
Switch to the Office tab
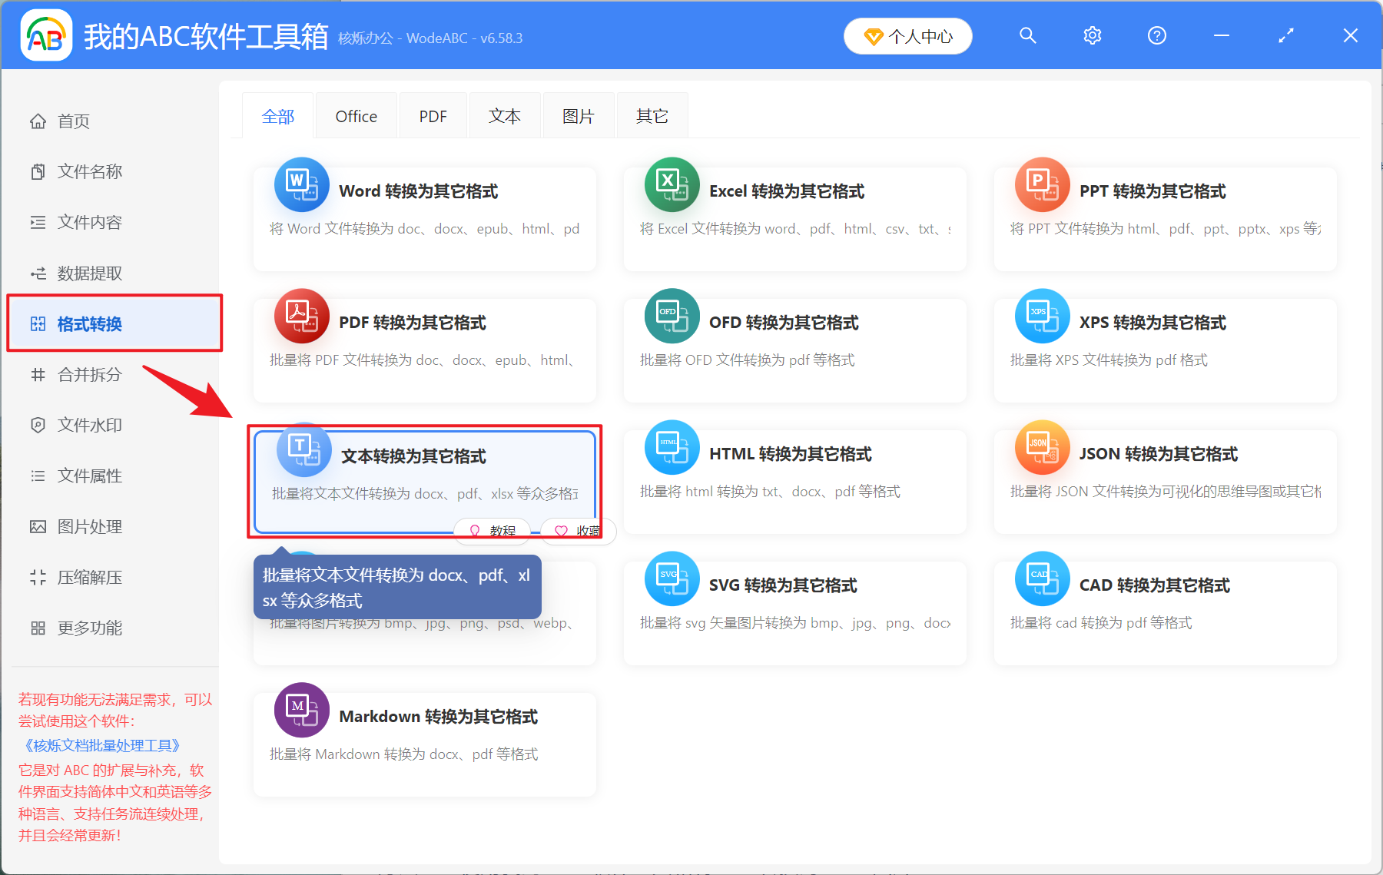point(356,115)
